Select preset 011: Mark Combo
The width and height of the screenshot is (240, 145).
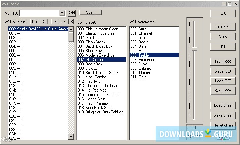click(x=102, y=77)
